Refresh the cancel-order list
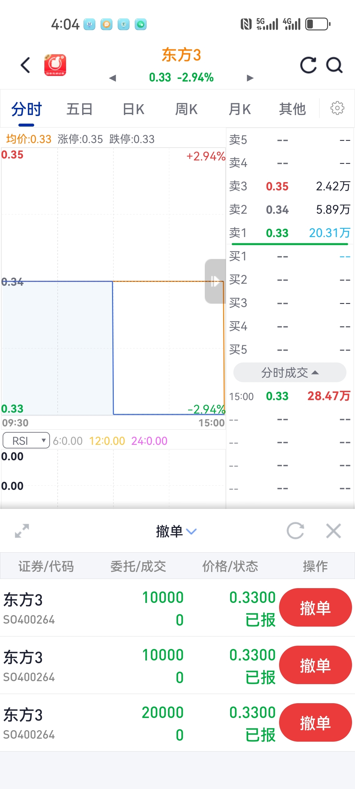355x789 pixels. pos(295,531)
